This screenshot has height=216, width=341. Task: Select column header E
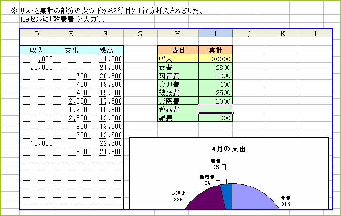(x=71, y=33)
